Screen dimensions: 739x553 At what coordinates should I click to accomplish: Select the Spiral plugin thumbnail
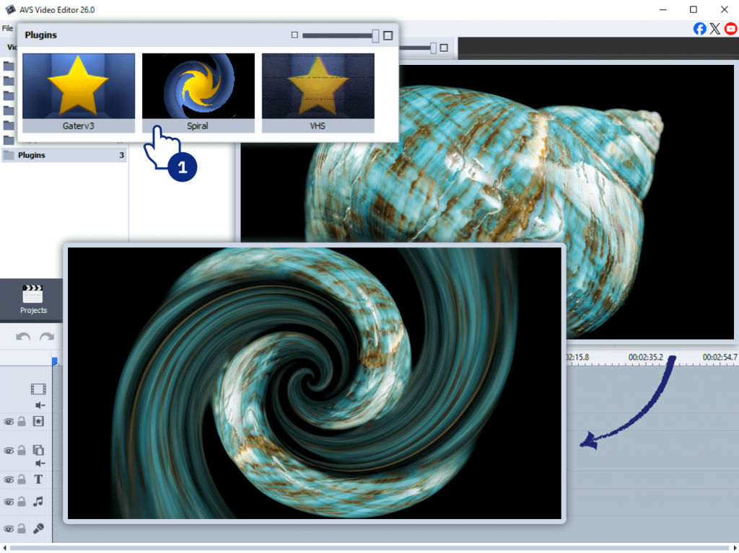tap(198, 93)
